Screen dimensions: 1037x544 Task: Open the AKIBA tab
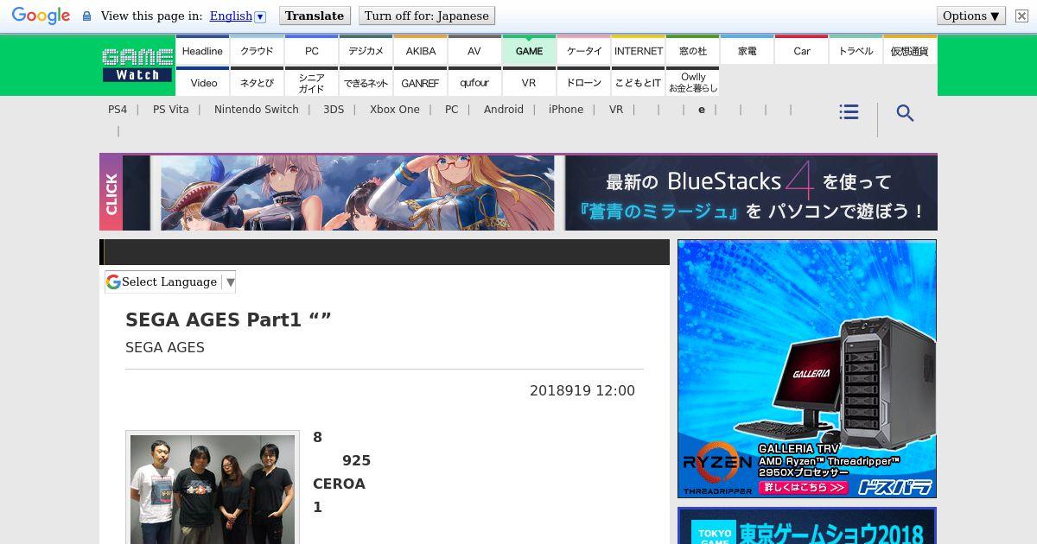(421, 51)
